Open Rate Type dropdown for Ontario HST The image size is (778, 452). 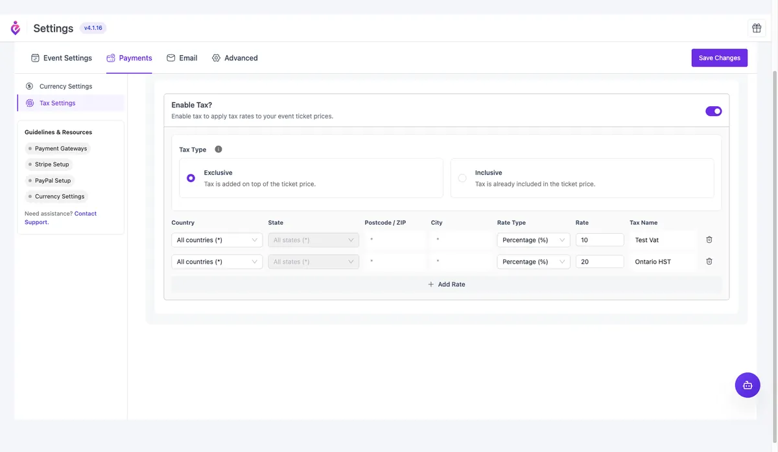(x=534, y=262)
